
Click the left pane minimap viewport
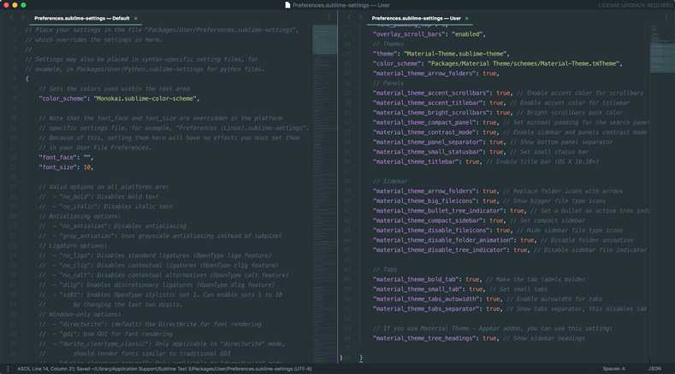click(x=324, y=39)
